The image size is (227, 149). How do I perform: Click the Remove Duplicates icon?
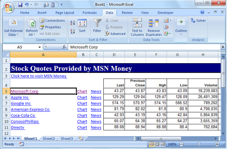154,27
